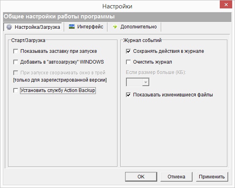
Task: Close the Настройки dialog window
Action: (x=226, y=5)
